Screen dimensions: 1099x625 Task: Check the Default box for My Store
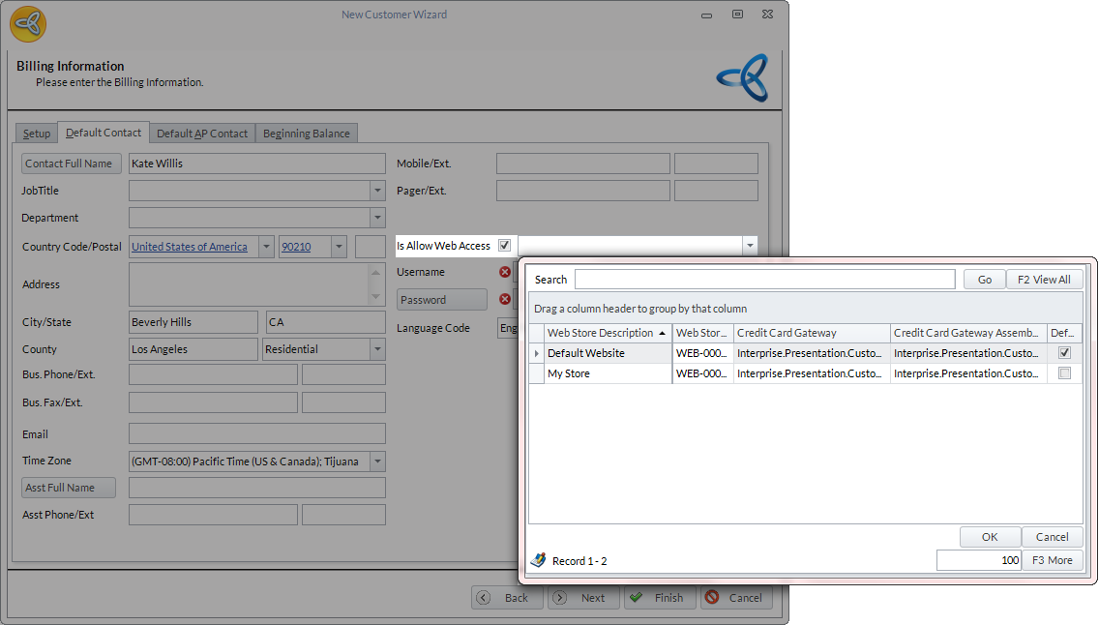[x=1064, y=373]
